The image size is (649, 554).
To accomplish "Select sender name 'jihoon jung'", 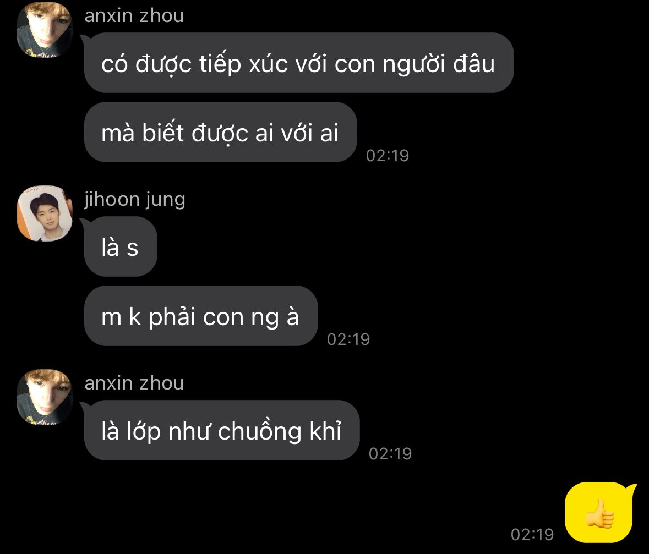I will [135, 199].
